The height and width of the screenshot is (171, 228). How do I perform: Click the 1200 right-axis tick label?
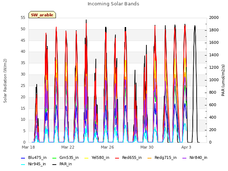point(214,67)
